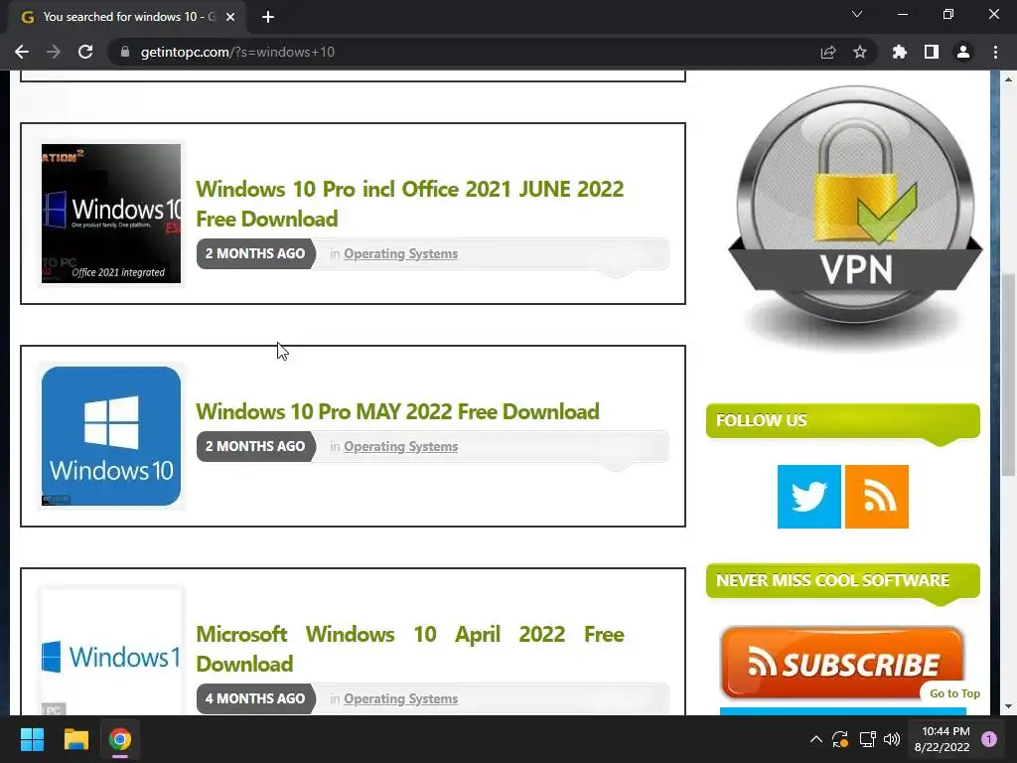Click the Chrome taskbar icon

click(120, 739)
